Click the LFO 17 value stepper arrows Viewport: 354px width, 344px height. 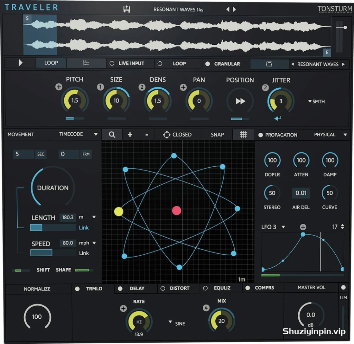click(343, 227)
